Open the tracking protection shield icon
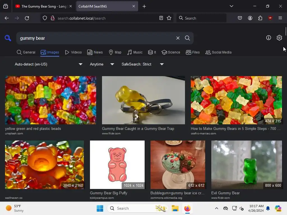The height and width of the screenshot is (215, 287). coord(45,18)
